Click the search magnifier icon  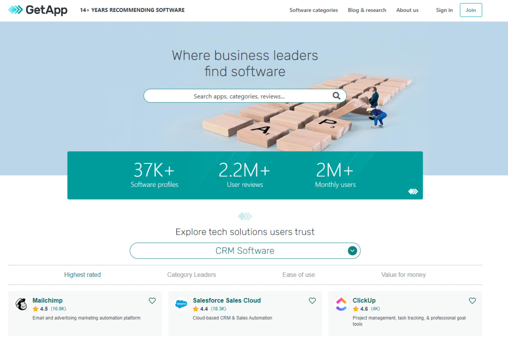(x=337, y=96)
